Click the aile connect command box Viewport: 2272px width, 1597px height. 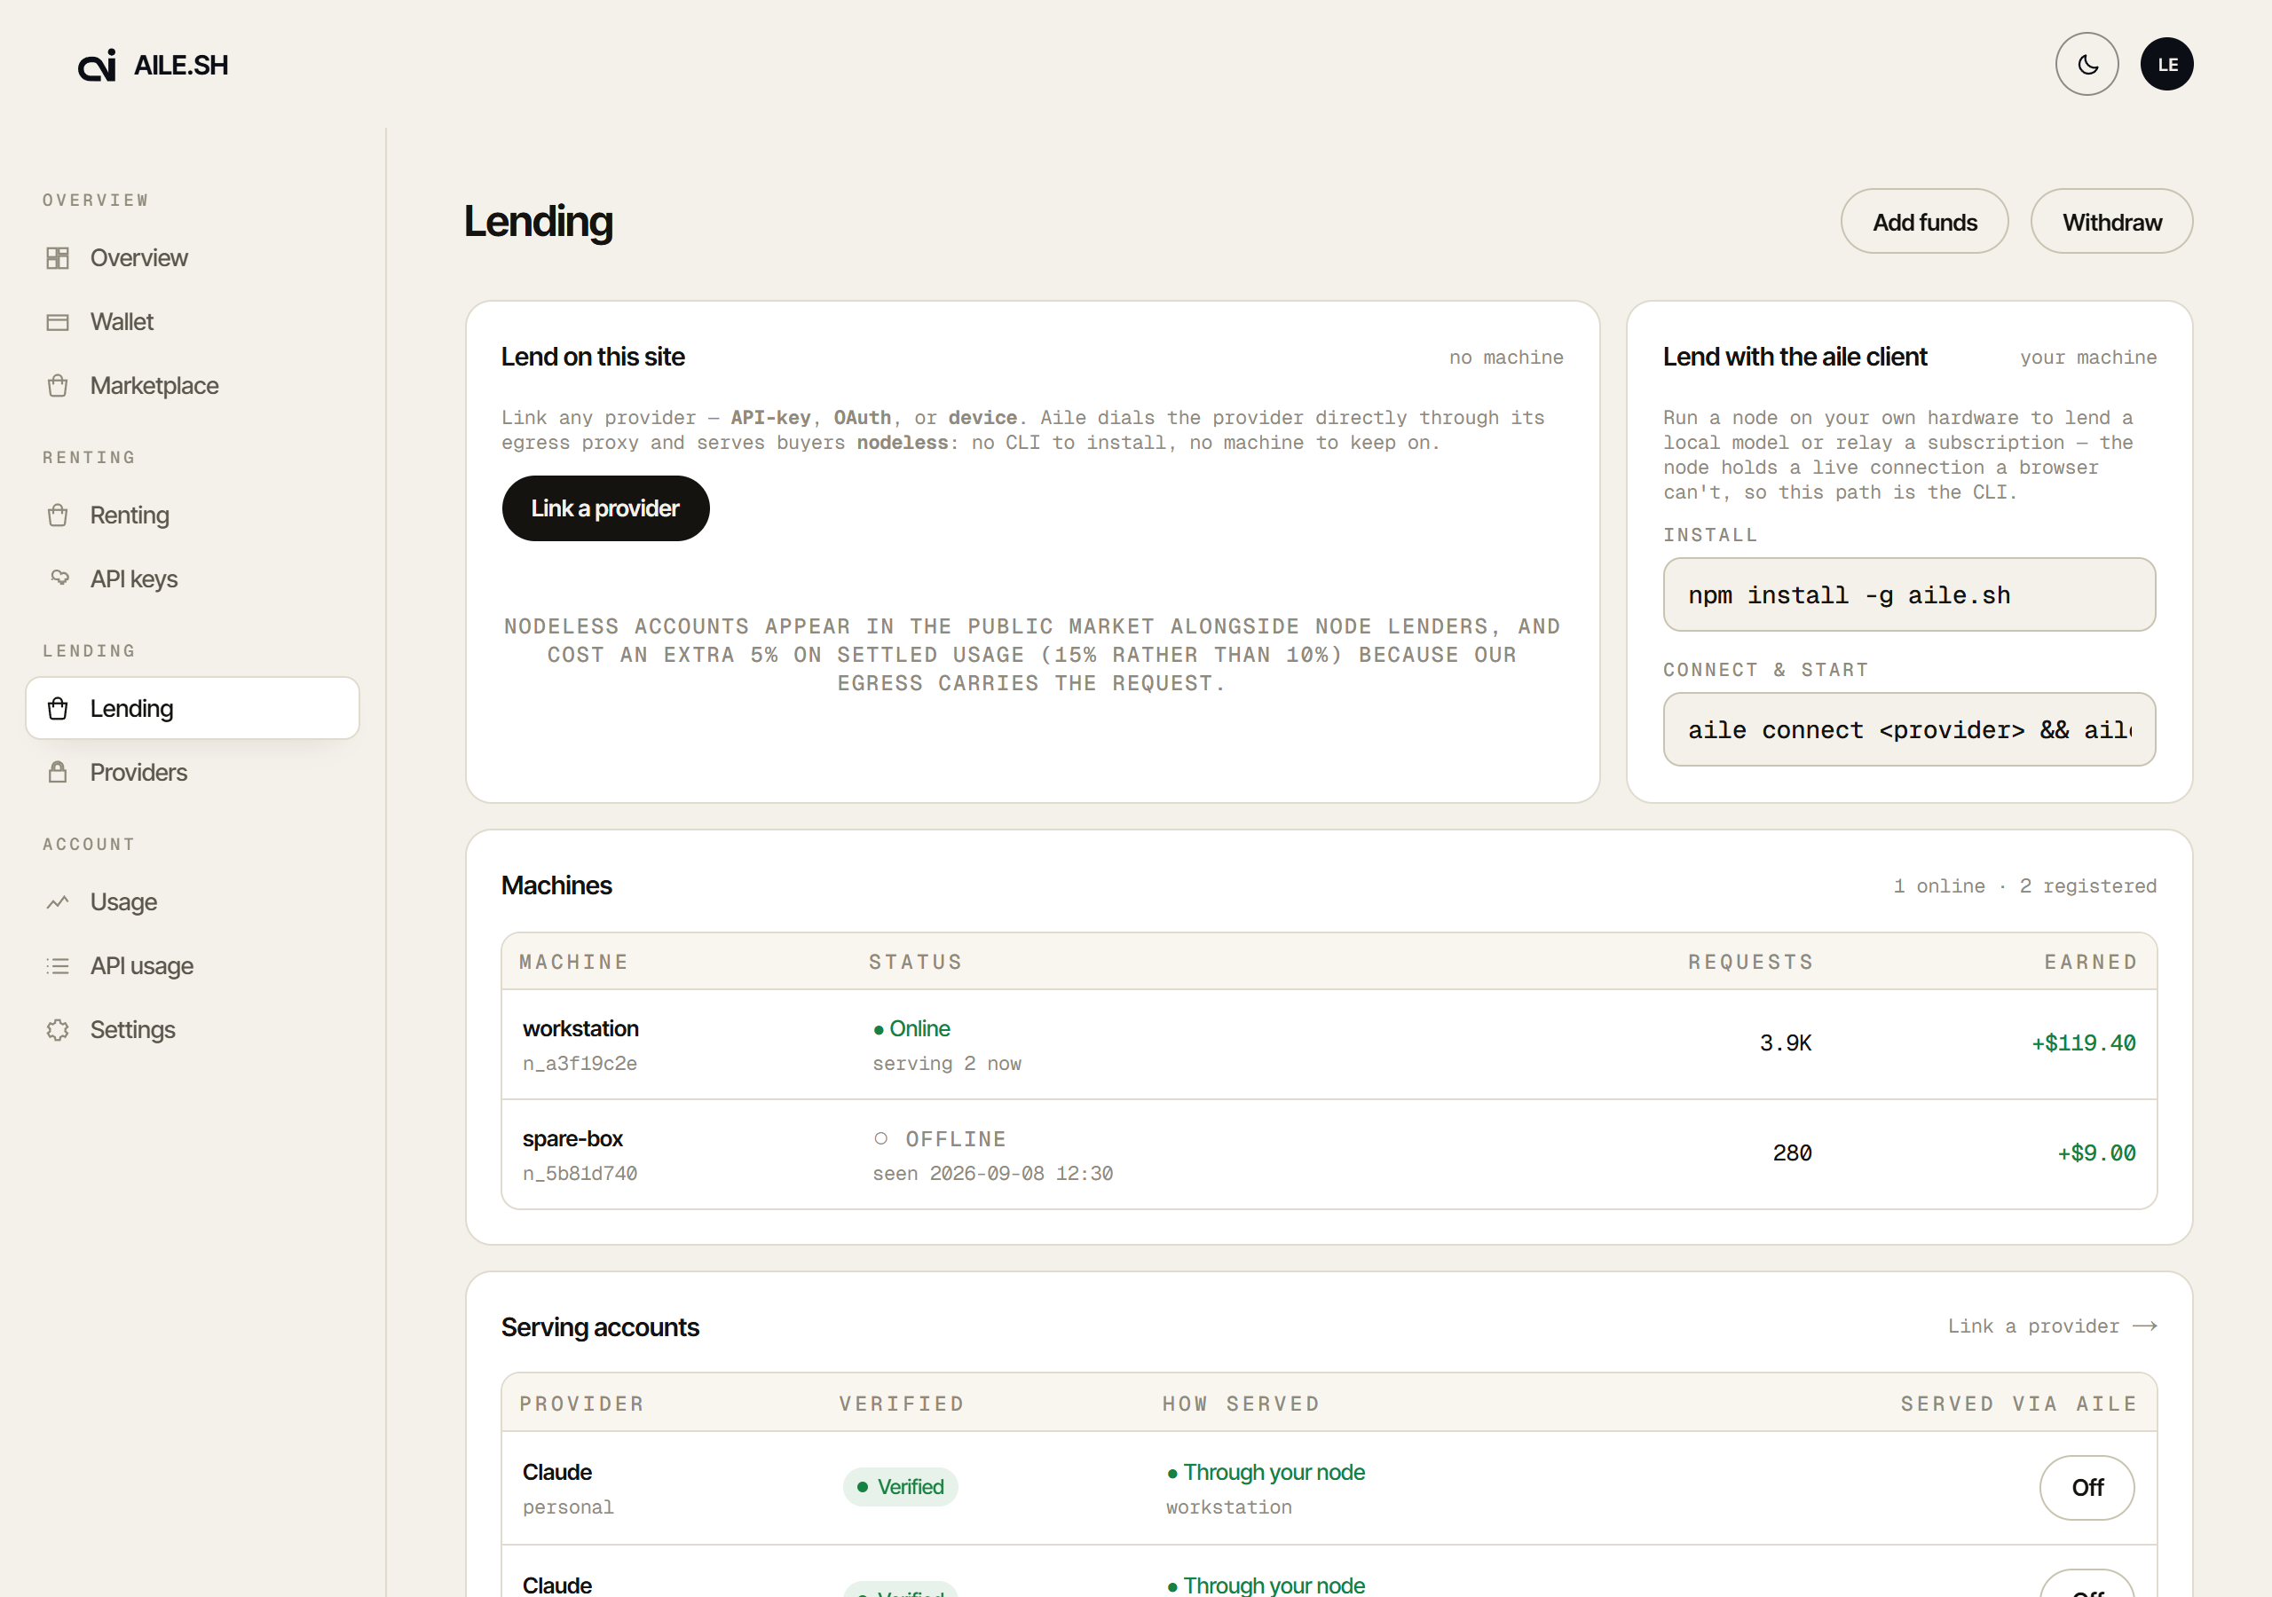point(1909,729)
